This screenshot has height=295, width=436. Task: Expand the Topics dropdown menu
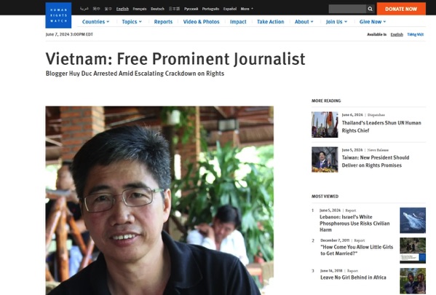(132, 22)
